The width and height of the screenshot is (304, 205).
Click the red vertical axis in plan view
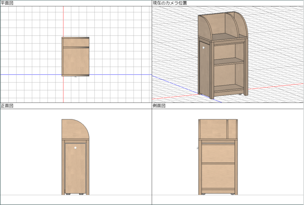[63, 23]
